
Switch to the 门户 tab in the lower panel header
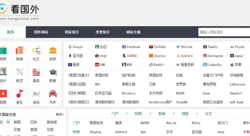(x=115, y=114)
